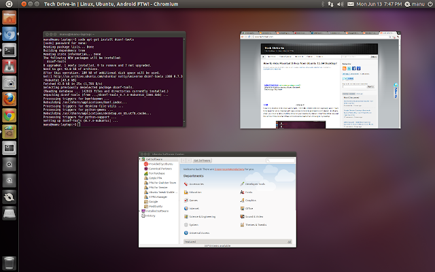Select For Purchase in the sidebar

pyautogui.click(x=154, y=173)
